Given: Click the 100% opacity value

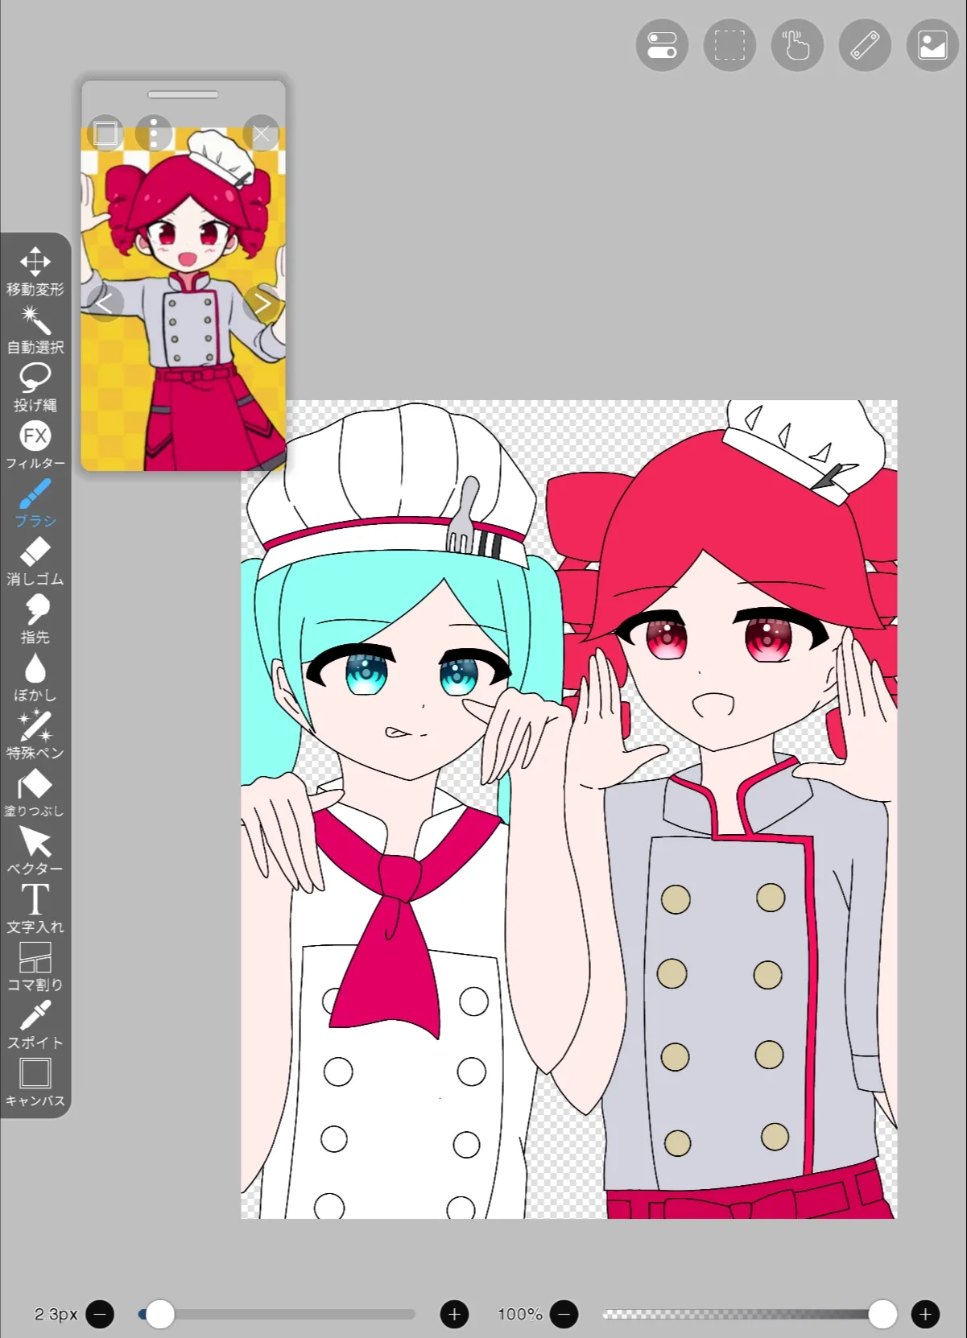Looking at the screenshot, I should click(520, 1315).
